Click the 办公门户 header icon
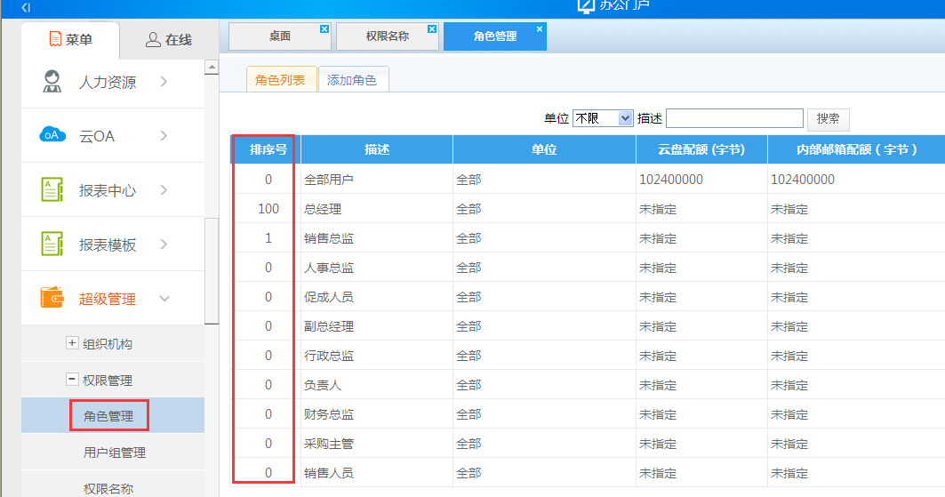 (586, 5)
